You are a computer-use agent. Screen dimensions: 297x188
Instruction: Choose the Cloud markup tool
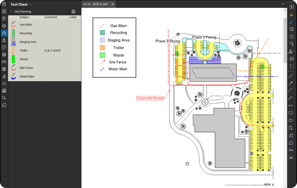click(x=291, y=37)
